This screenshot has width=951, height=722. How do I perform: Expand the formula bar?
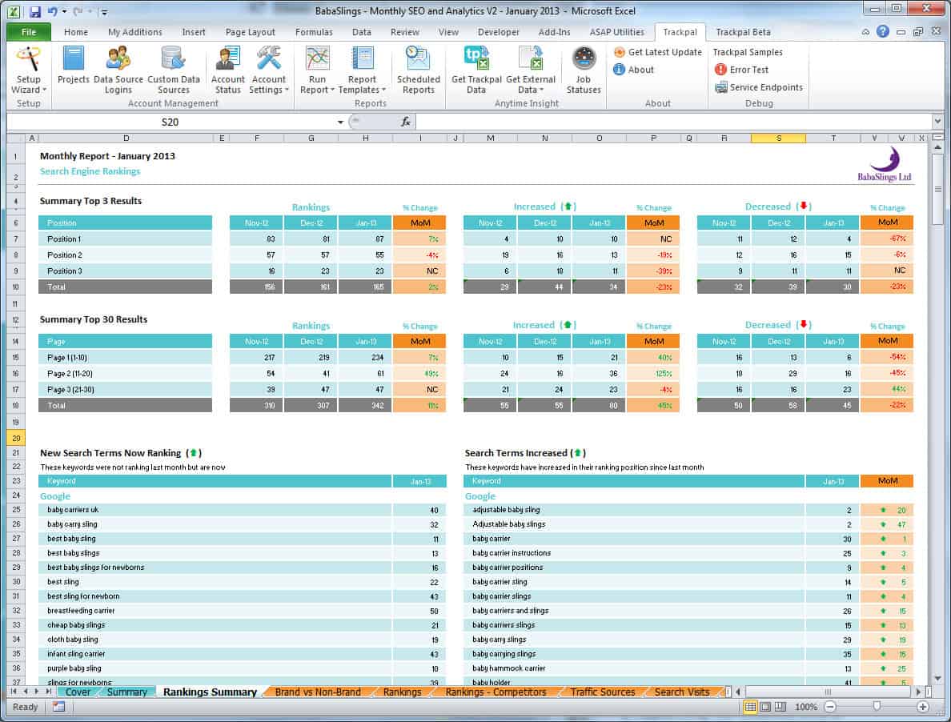[x=937, y=122]
